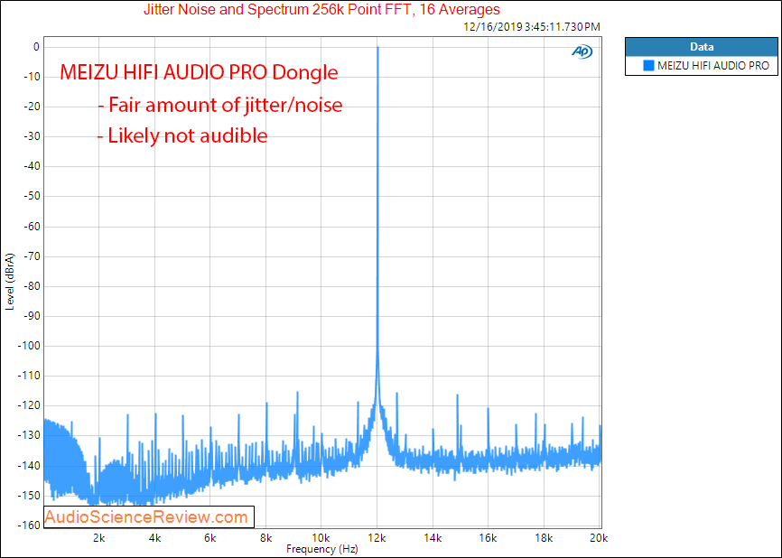Click the Level (dBrA) axis label
Screen dimensions: 782x558
(x=10, y=282)
